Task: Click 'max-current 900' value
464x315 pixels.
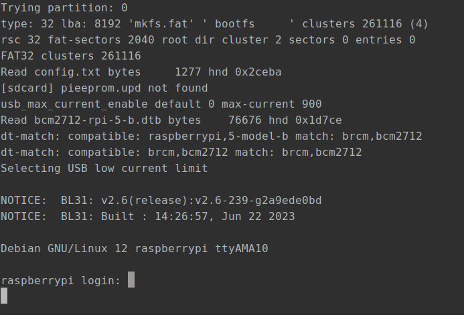Action: [x=272, y=104]
